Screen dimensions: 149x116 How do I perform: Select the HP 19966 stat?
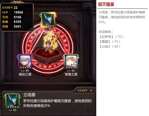click(13, 12)
